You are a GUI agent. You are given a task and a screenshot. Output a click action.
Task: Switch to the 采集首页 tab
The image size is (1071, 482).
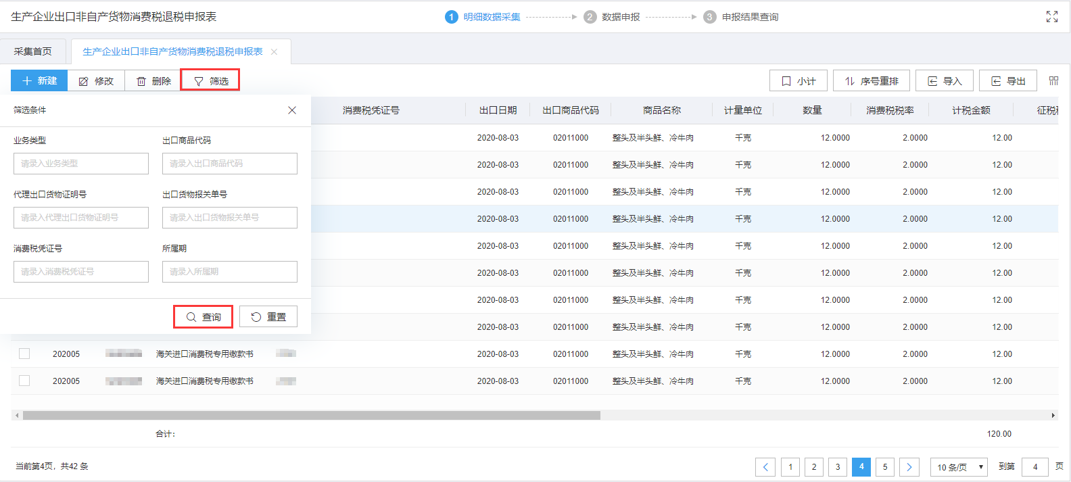pyautogui.click(x=33, y=52)
